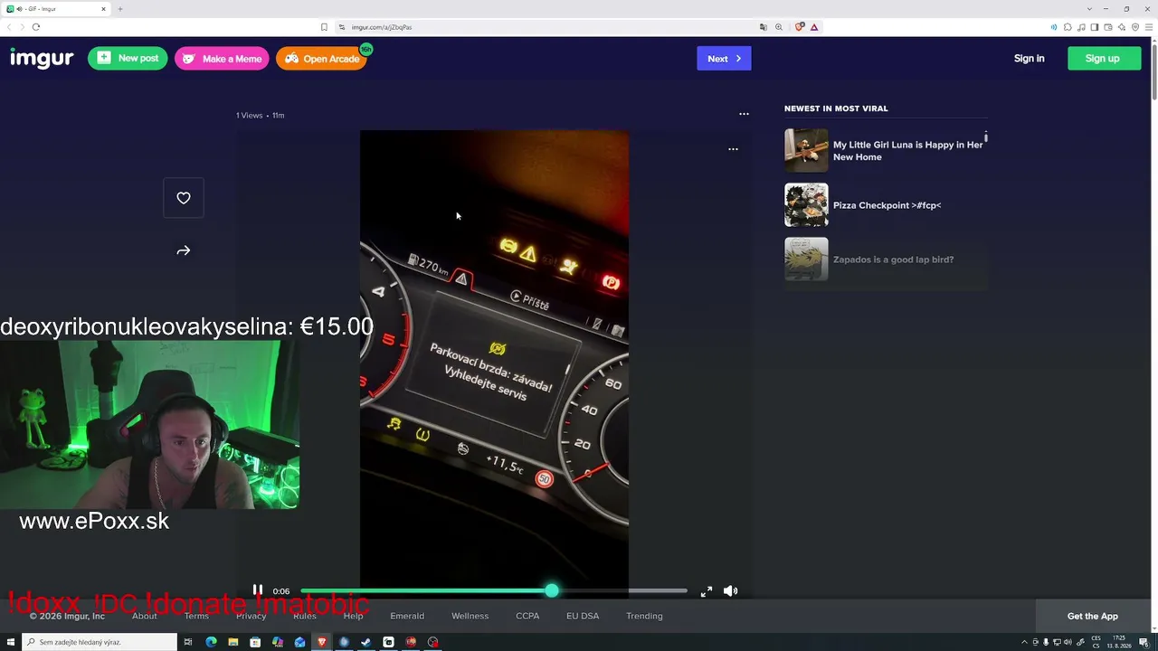Open the video's three-dot options menu

coord(733,149)
